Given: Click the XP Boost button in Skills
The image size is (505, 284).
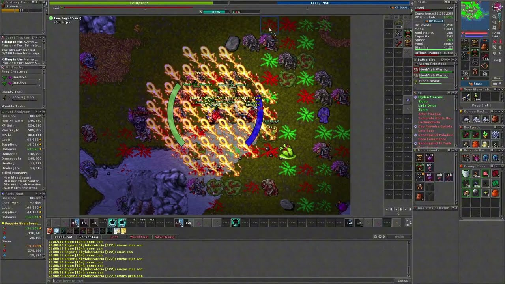Looking at the screenshot, I should pyautogui.click(x=434, y=21).
